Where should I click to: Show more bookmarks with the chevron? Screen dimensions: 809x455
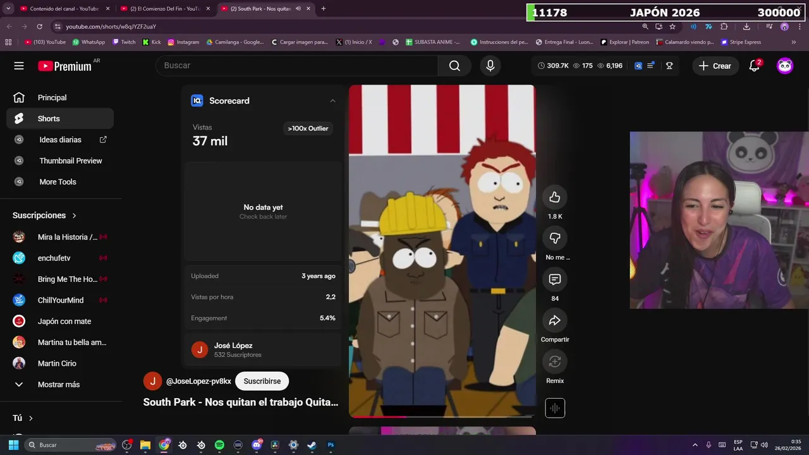click(x=794, y=42)
